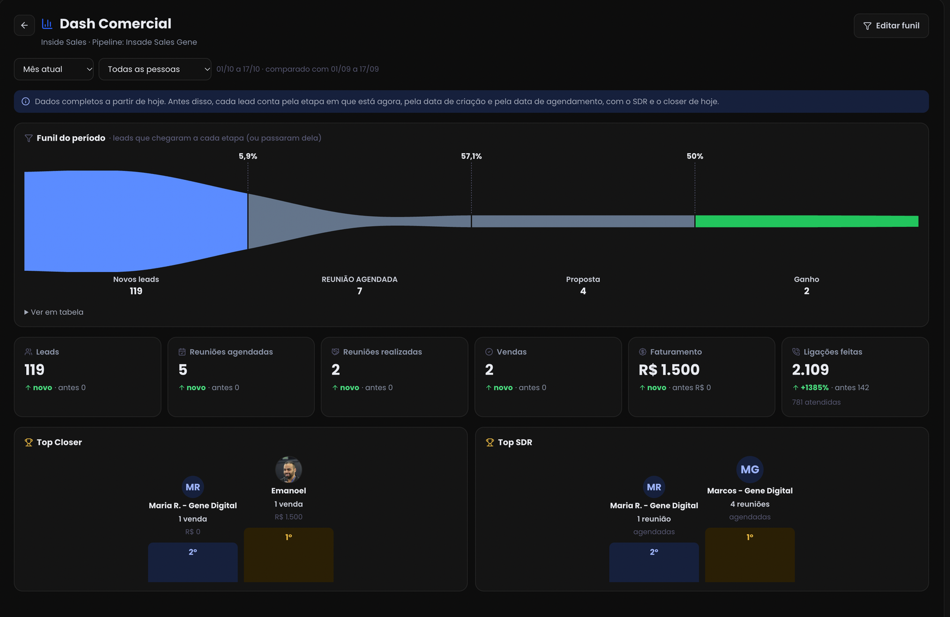Click the calendar icon on Reuniões agendadas card
Viewport: 950px width, 617px height.
click(182, 352)
